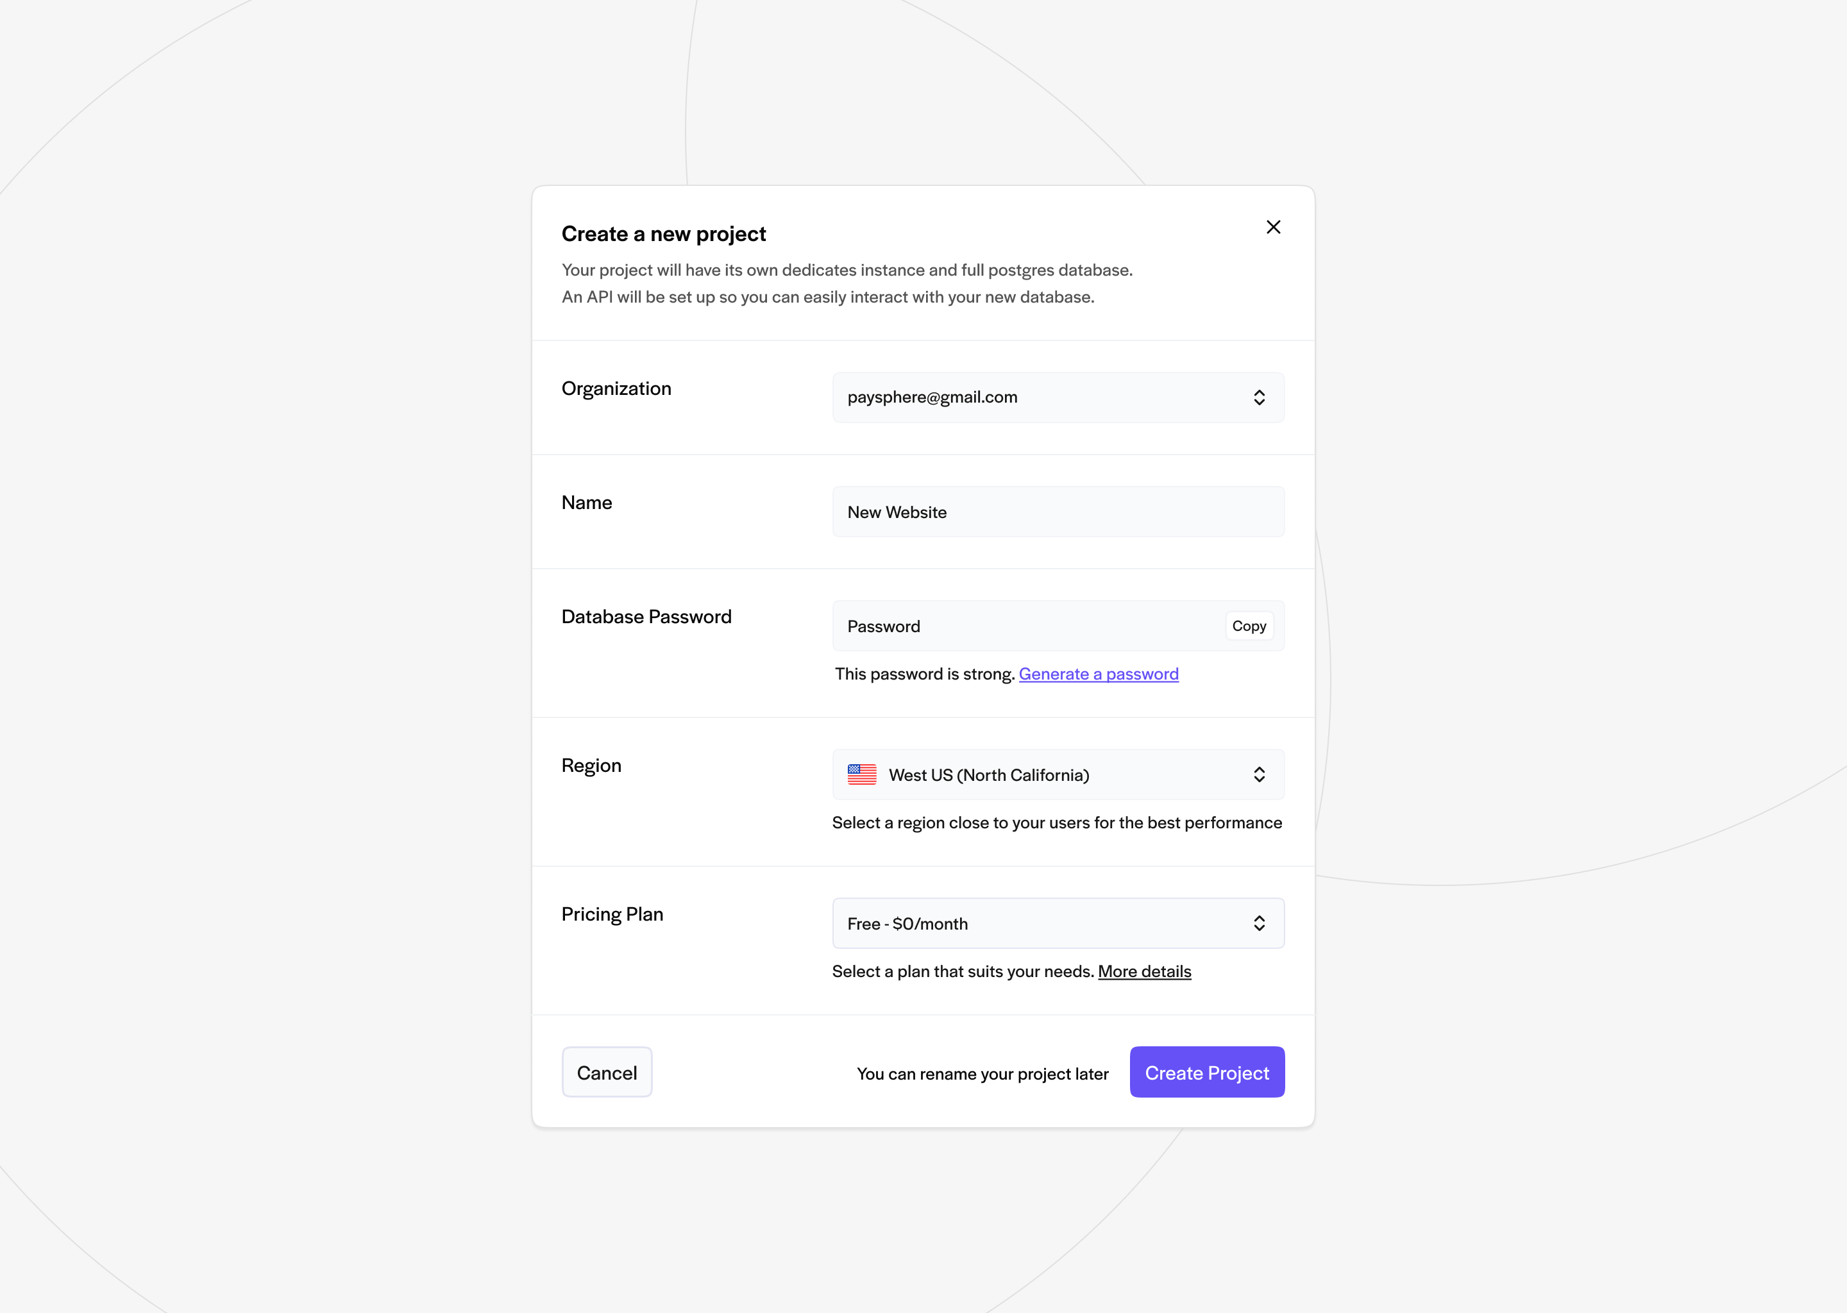Click the Organization row label
The width and height of the screenshot is (1847, 1313).
click(x=616, y=388)
